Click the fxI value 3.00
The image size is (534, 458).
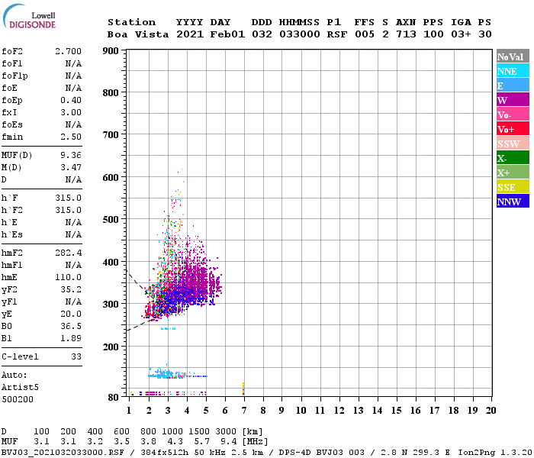pyautogui.click(x=71, y=112)
